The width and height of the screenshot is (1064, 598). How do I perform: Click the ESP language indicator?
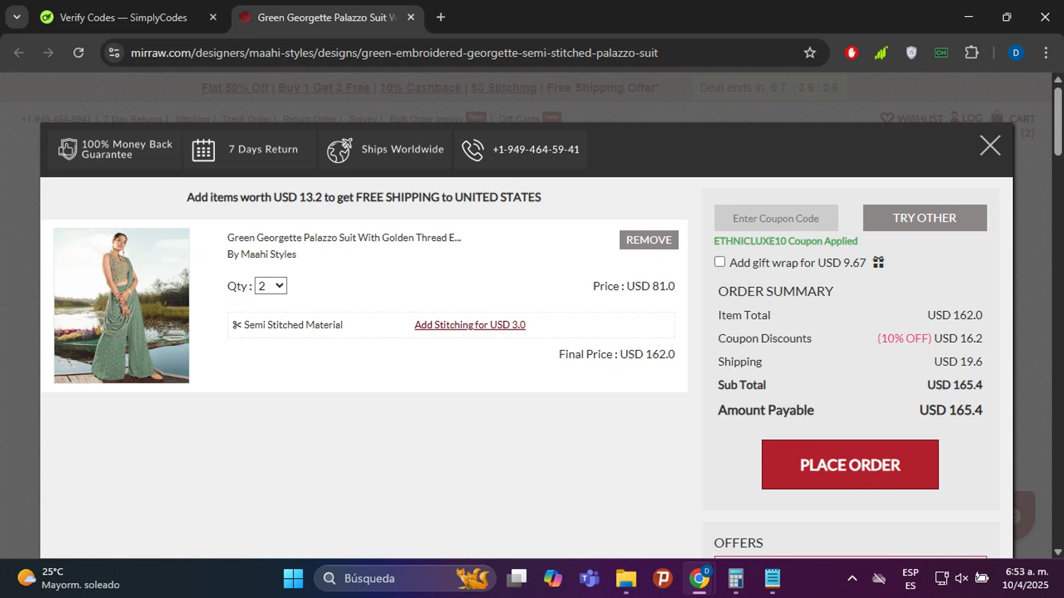pos(910,578)
